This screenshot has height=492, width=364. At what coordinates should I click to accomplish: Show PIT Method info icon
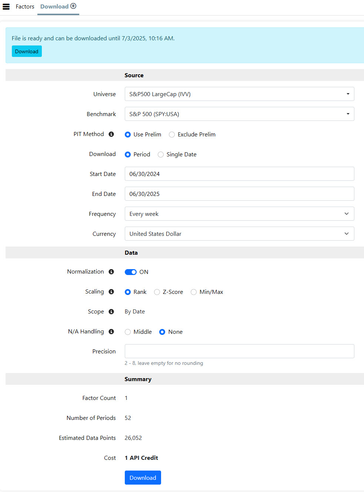pos(111,134)
